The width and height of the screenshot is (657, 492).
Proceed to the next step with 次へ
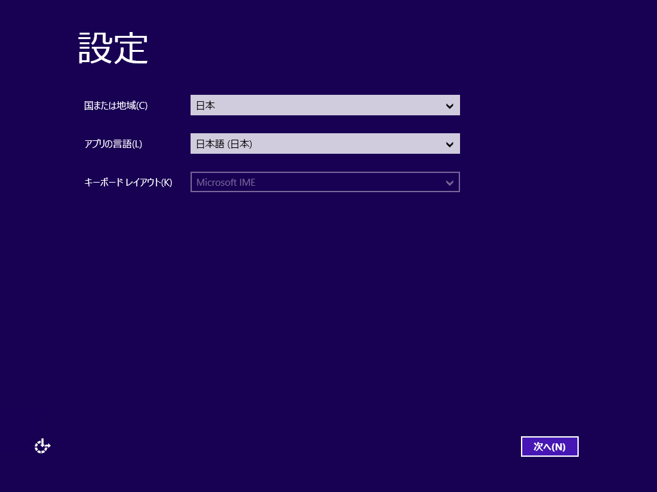(549, 447)
